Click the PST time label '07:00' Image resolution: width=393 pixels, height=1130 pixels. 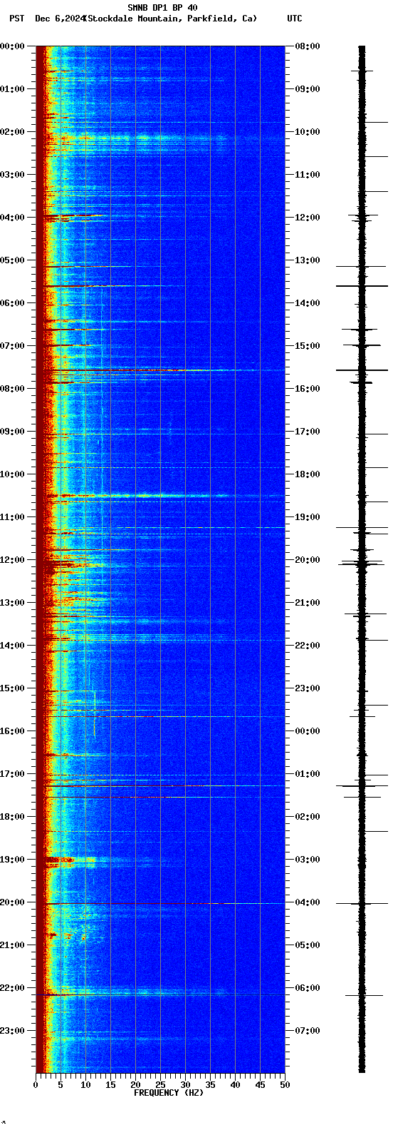click(x=12, y=346)
